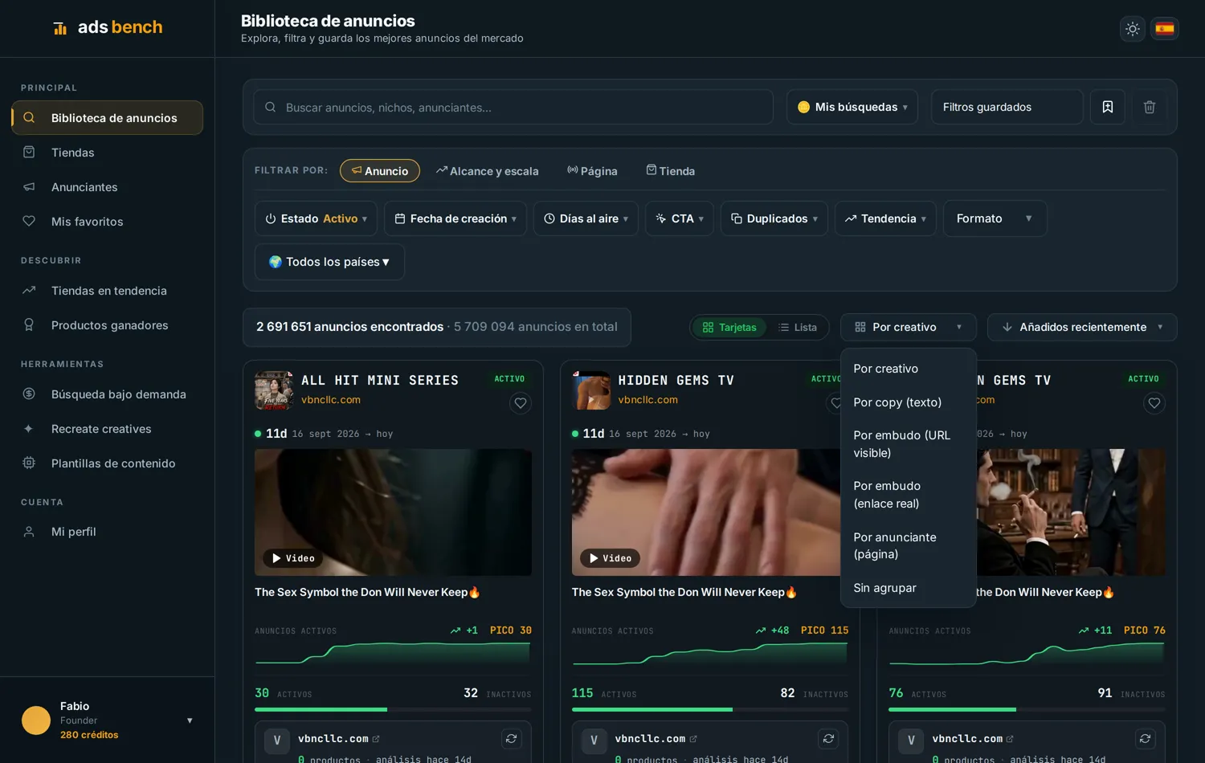Screen dimensions: 1205x763
Task: Choose Por anunciante (página) grouping
Action: (x=909, y=546)
